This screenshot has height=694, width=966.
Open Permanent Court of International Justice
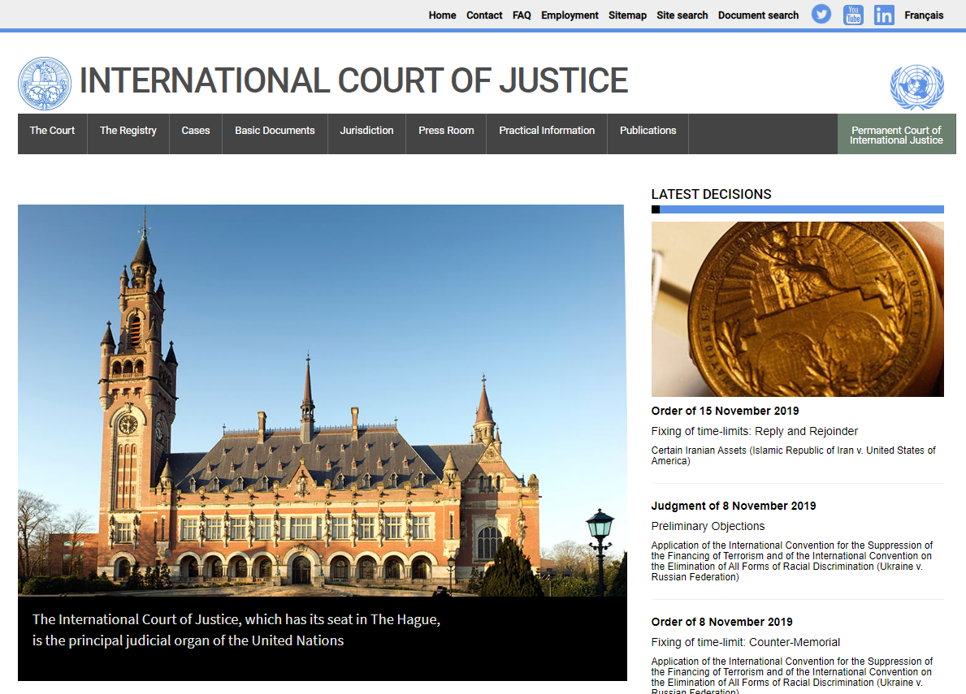pos(896,133)
